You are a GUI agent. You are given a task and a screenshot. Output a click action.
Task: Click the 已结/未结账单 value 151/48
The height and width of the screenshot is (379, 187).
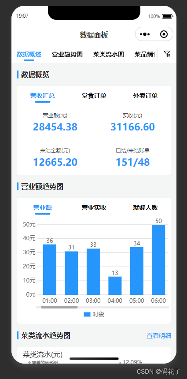click(133, 162)
